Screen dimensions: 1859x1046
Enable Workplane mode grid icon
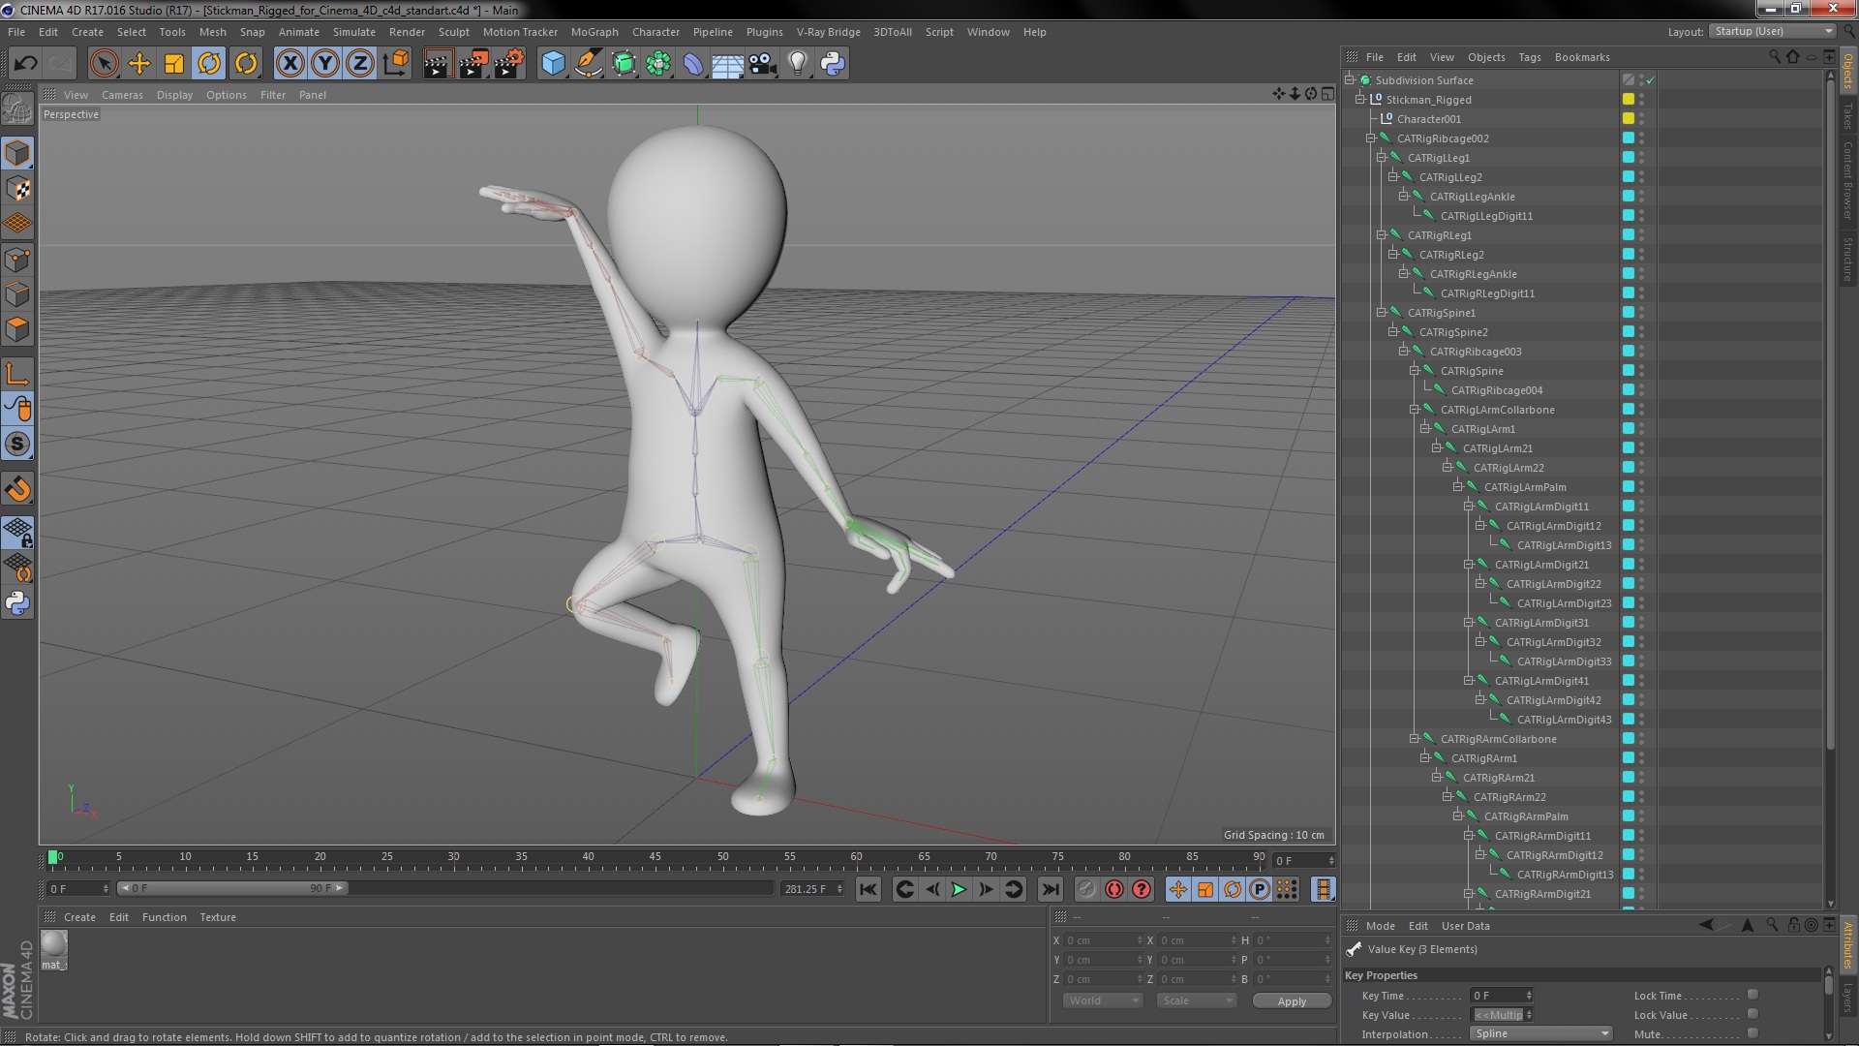click(17, 224)
